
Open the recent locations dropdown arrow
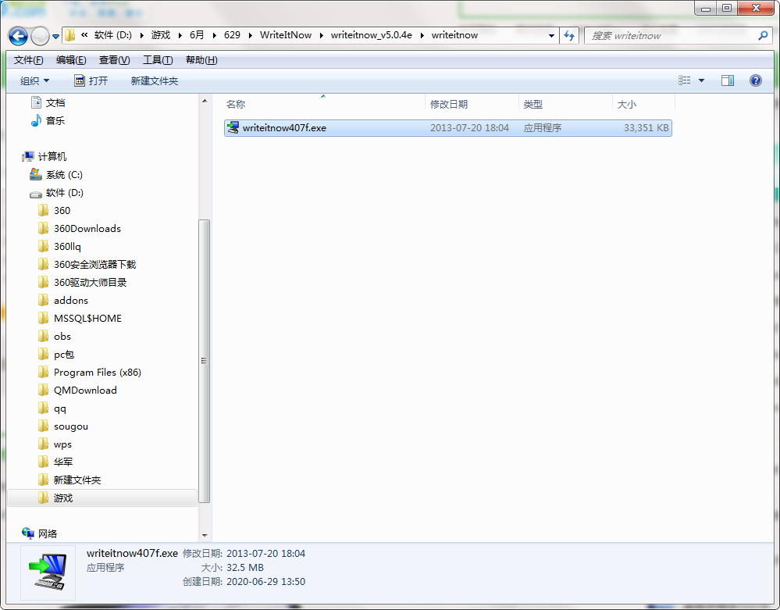pyautogui.click(x=55, y=37)
